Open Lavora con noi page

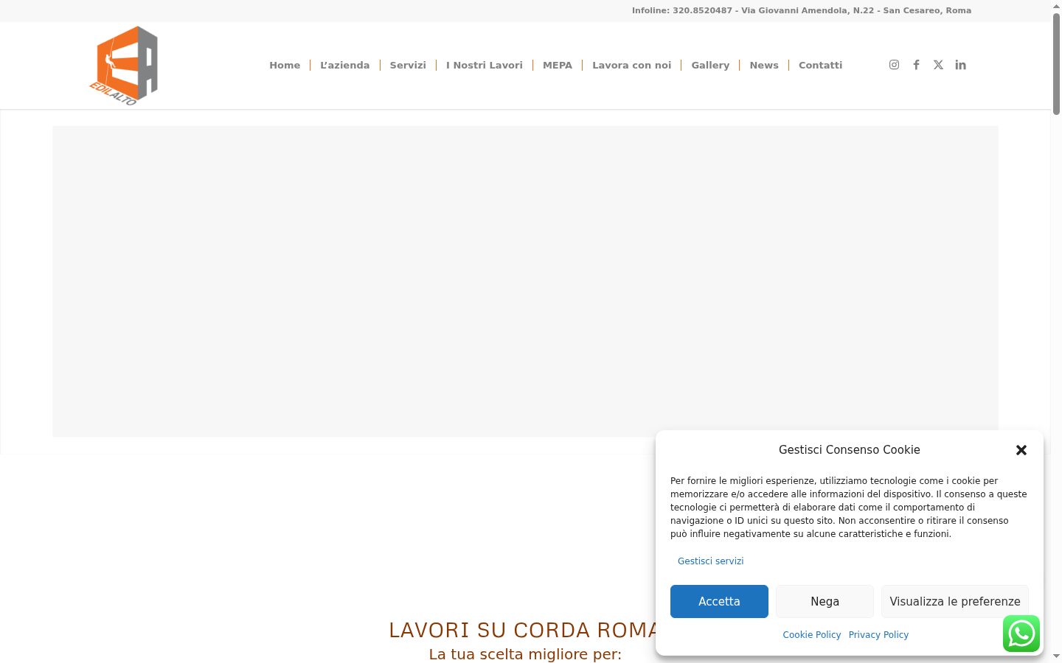coord(632,65)
